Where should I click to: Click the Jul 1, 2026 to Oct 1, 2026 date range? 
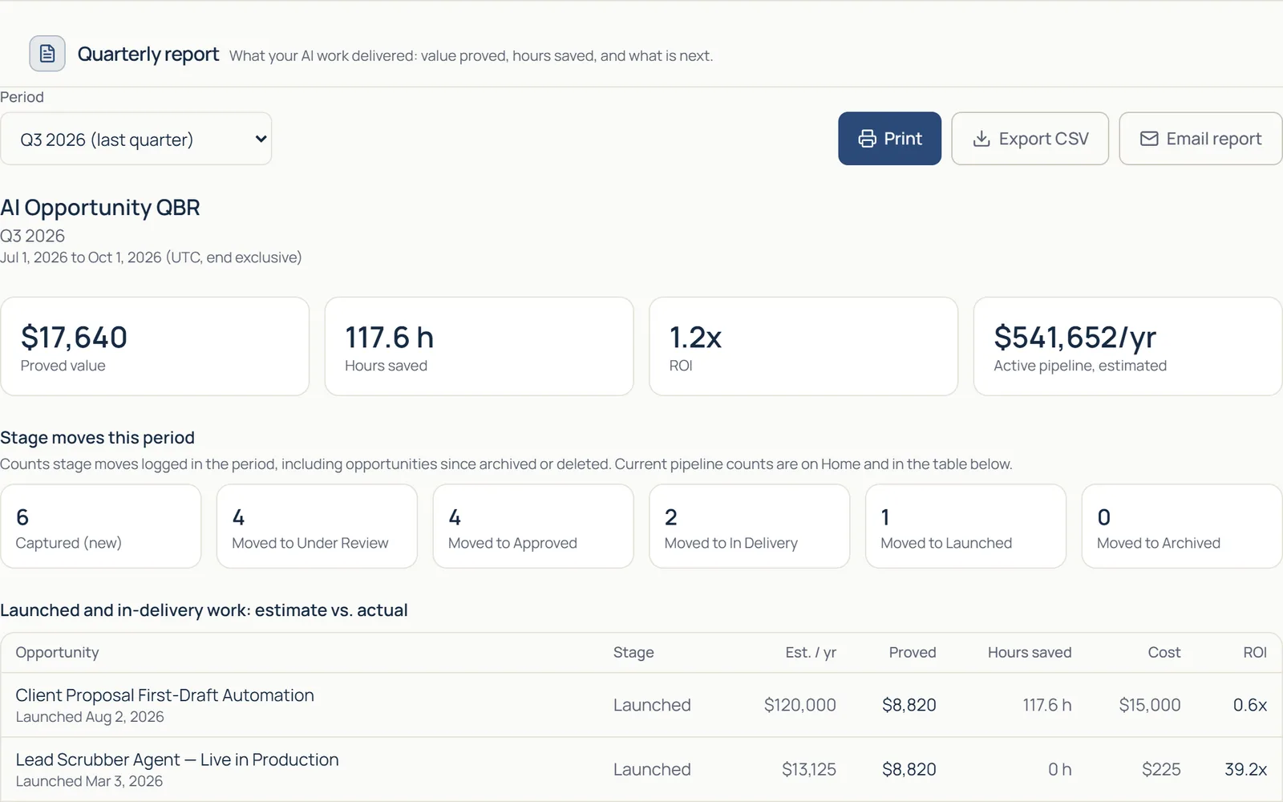click(151, 257)
